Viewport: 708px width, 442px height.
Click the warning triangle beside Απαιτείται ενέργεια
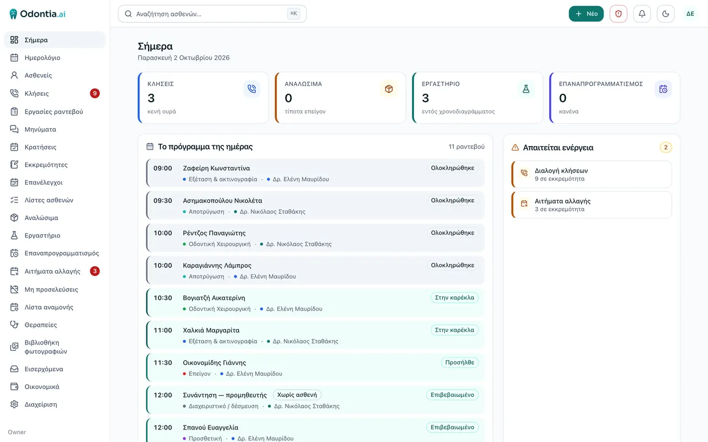pos(515,147)
